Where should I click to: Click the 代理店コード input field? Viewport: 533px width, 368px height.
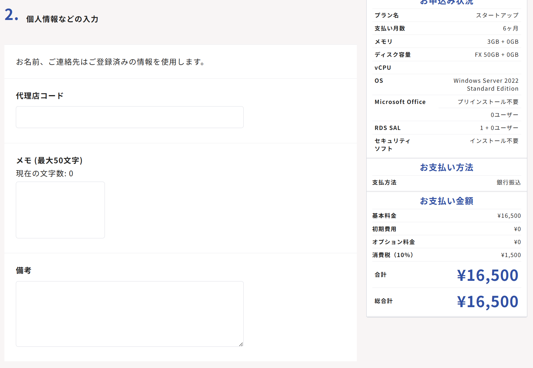tap(130, 117)
